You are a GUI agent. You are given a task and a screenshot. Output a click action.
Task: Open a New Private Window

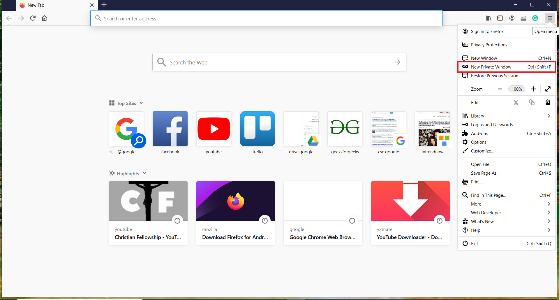click(507, 67)
